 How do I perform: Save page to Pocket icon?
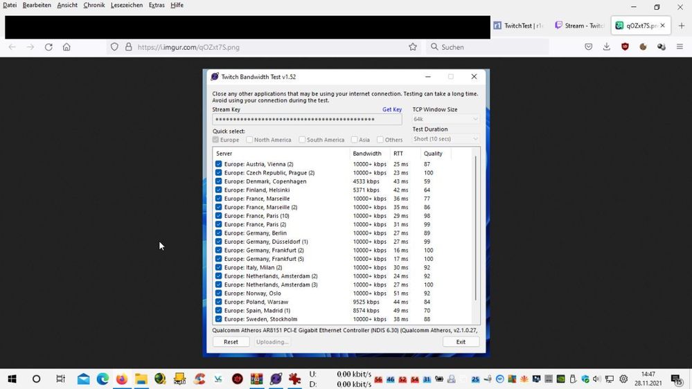588,47
